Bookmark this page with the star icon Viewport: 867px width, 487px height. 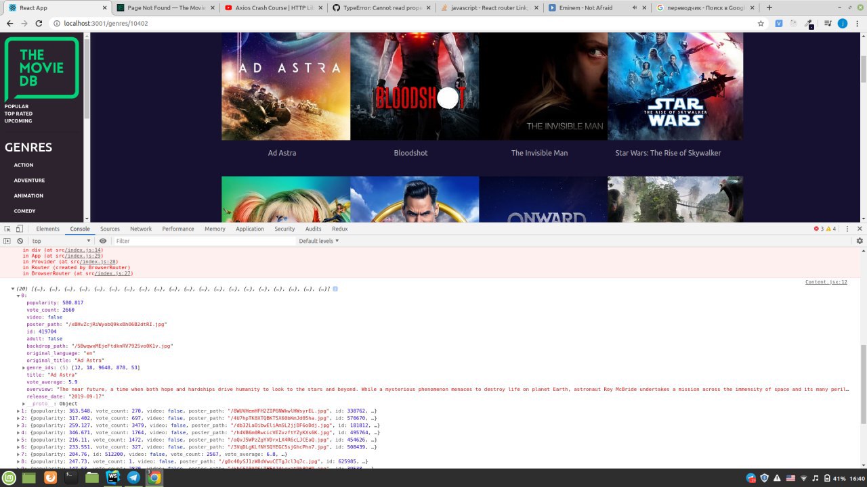pyautogui.click(x=761, y=23)
